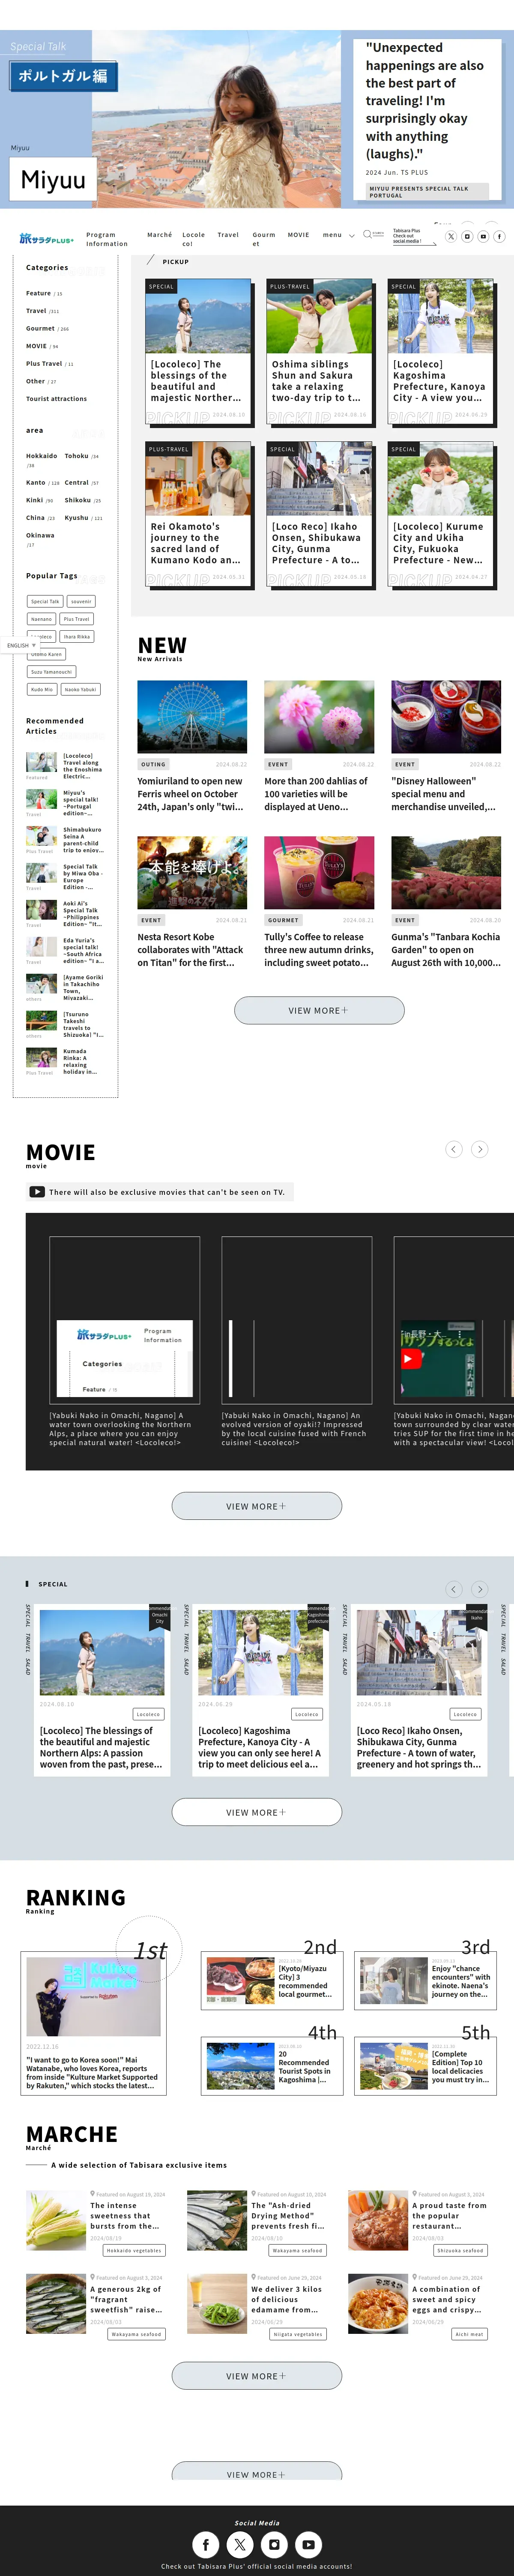Show previous slide in MOVIE carousel
514x2576 pixels.
(454, 1149)
